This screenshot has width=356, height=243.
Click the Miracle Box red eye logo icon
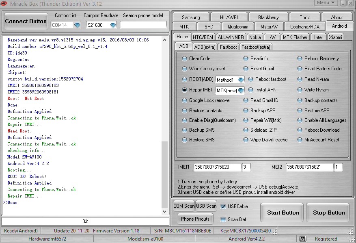point(4,3)
